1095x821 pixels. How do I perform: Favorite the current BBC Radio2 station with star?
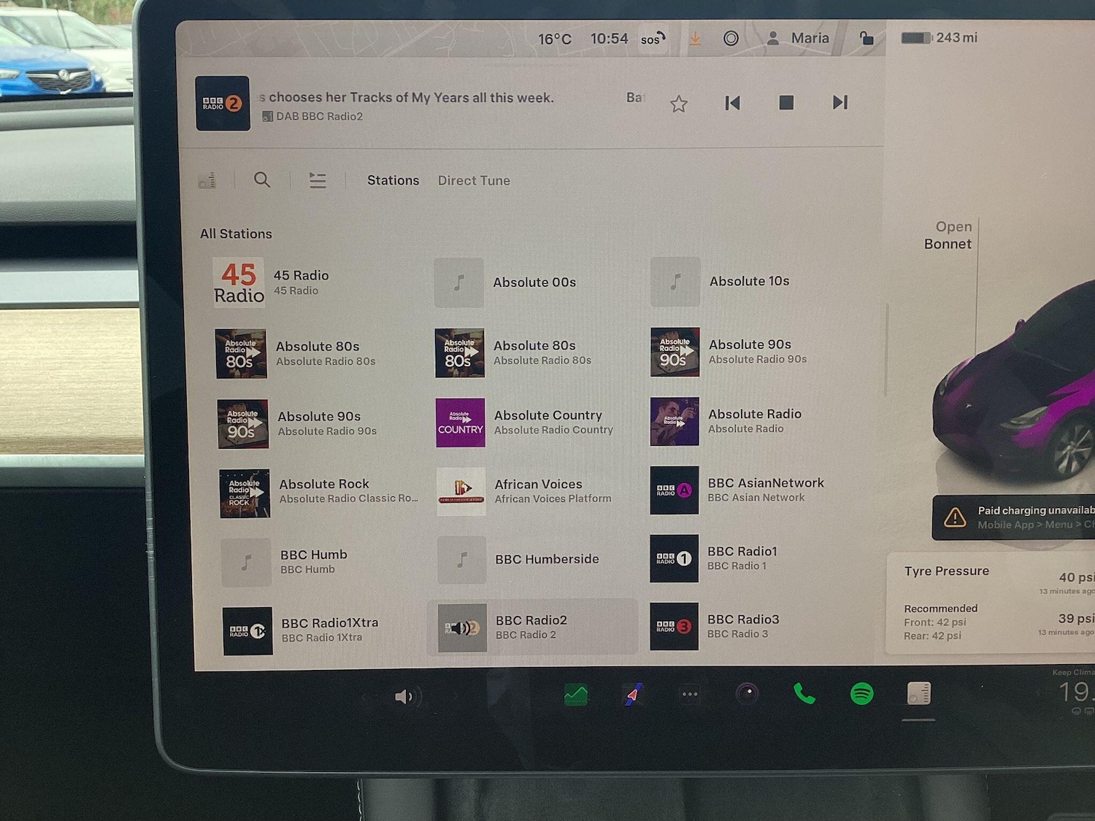tap(679, 104)
